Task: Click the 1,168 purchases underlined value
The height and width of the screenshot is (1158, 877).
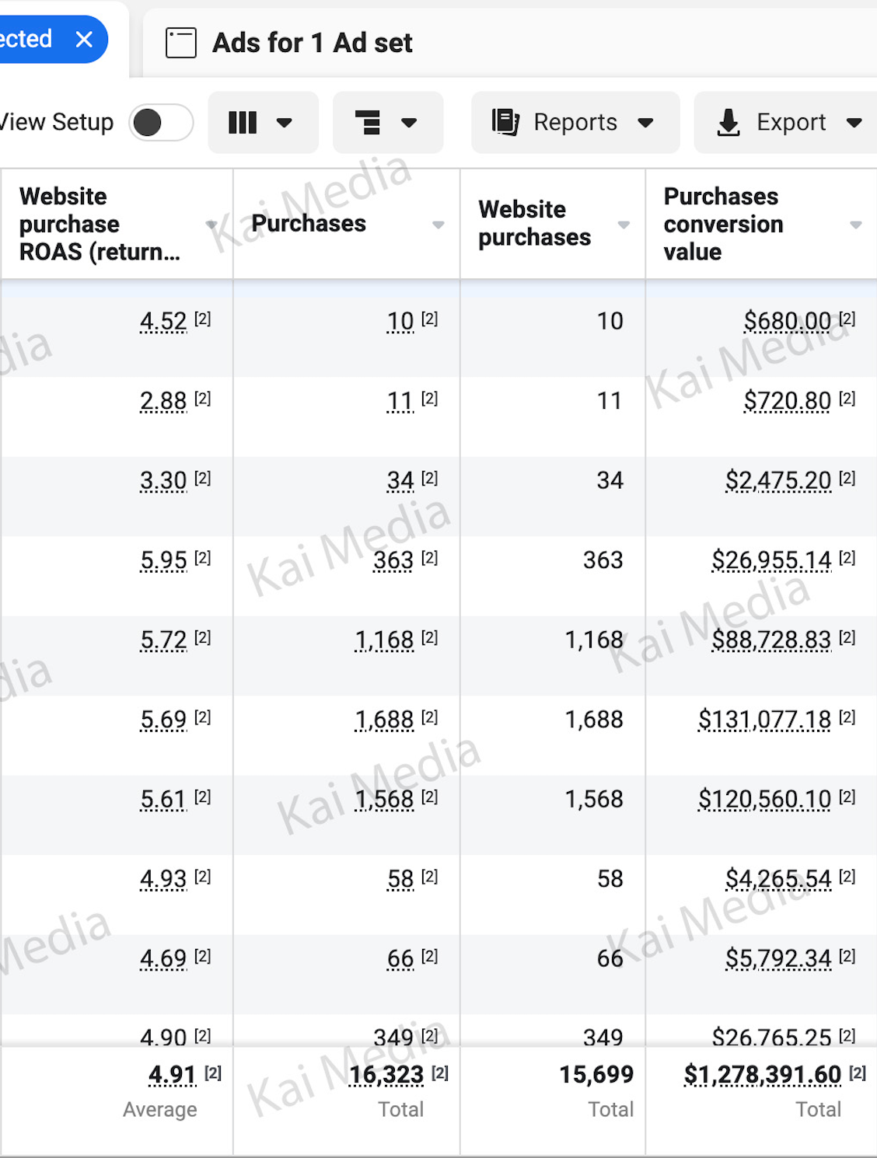Action: pyautogui.click(x=384, y=640)
